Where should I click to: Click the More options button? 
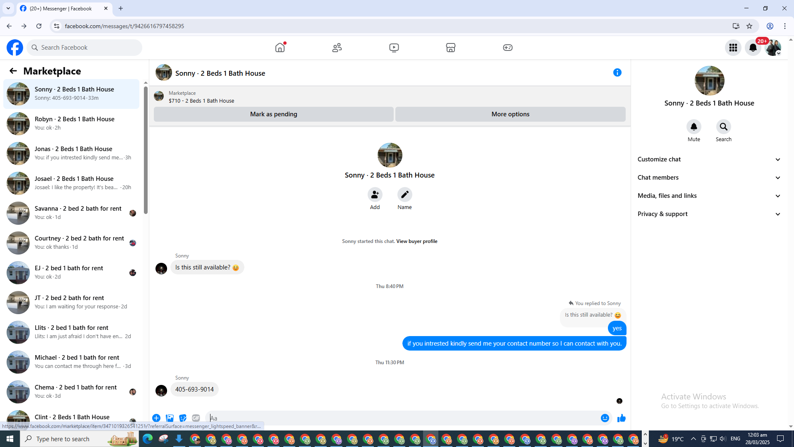(x=510, y=114)
